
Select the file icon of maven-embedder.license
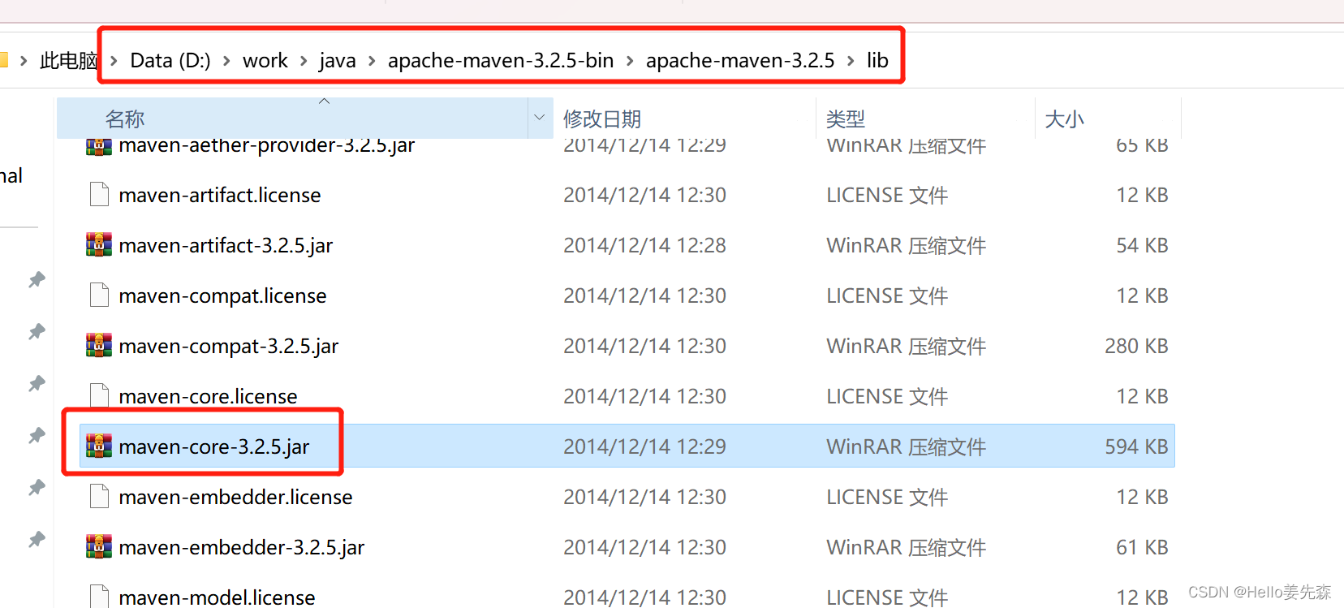(x=99, y=496)
